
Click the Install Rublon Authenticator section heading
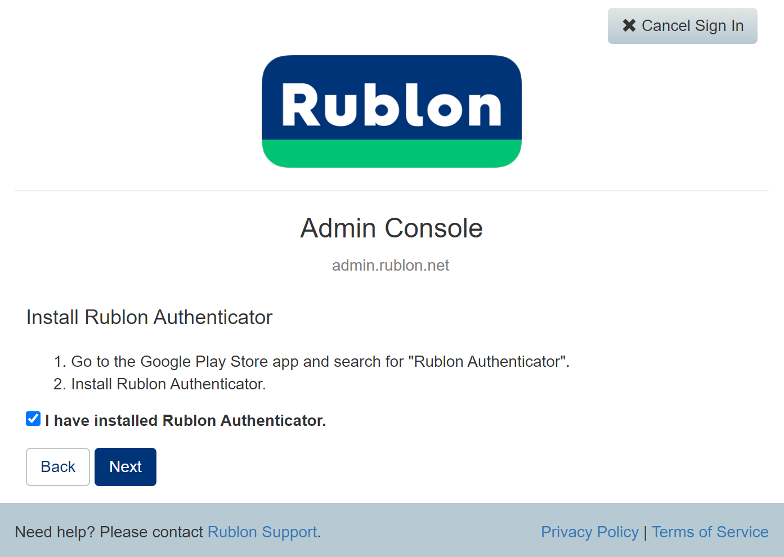pos(149,317)
